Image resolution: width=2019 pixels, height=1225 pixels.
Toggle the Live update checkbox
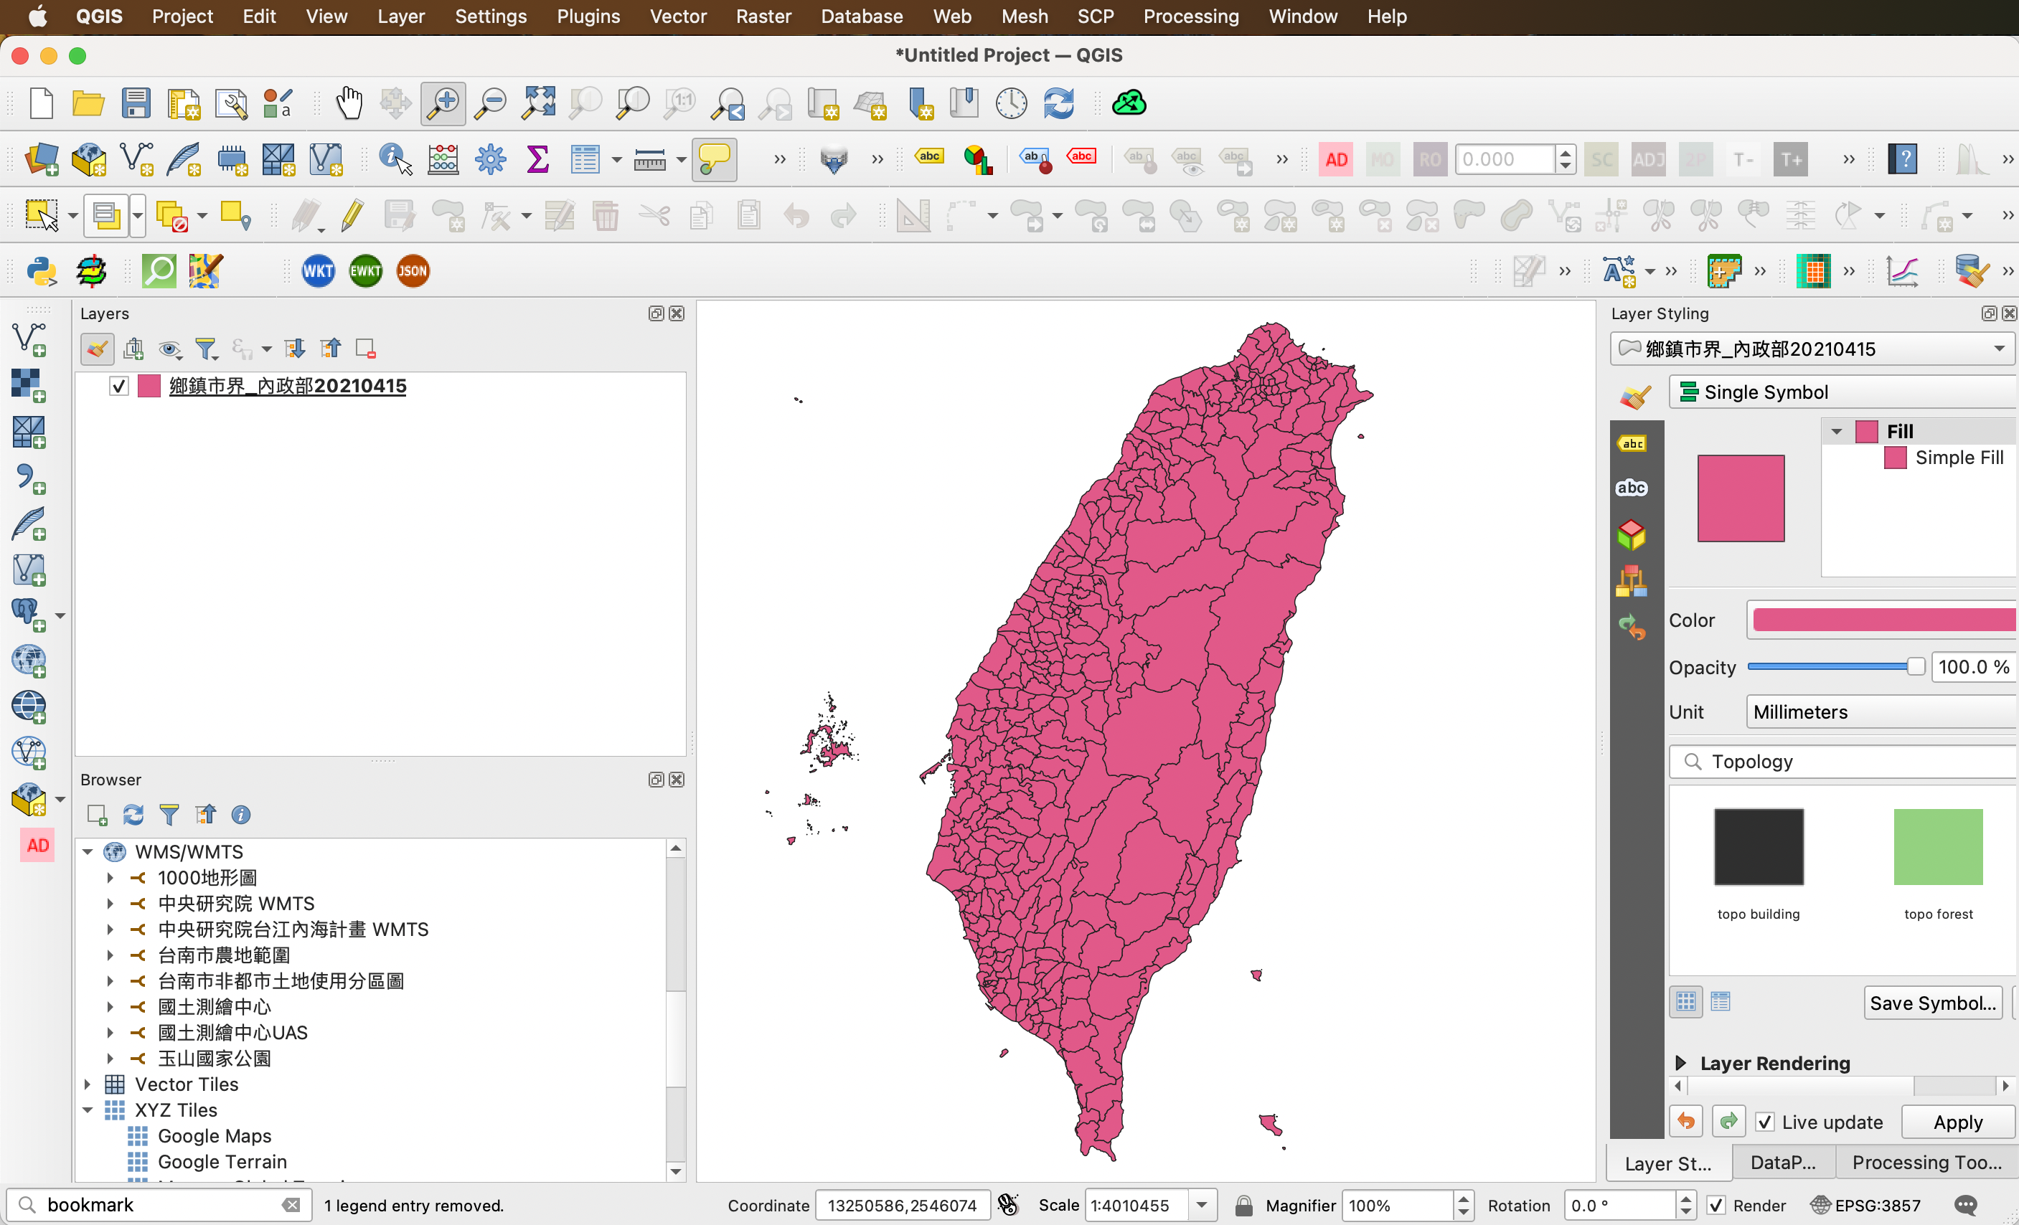pyautogui.click(x=1765, y=1122)
